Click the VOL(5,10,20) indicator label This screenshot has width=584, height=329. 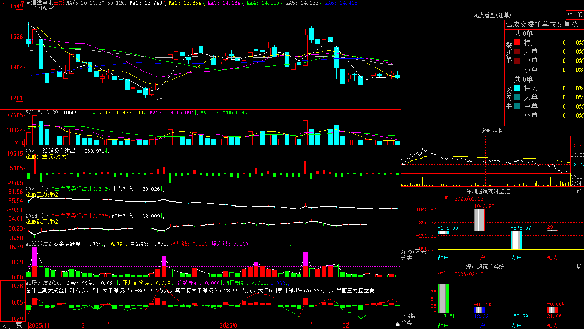point(43,113)
